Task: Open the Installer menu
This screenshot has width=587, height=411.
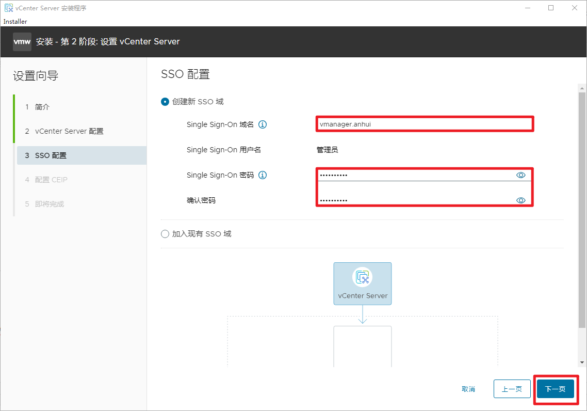Action: (15, 22)
